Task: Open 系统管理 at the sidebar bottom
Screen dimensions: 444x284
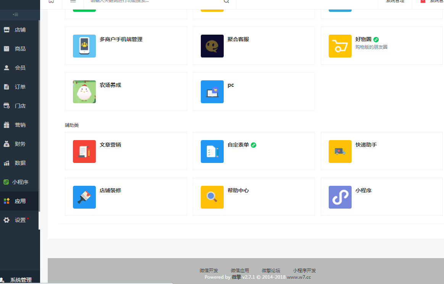Action: [x=20, y=280]
